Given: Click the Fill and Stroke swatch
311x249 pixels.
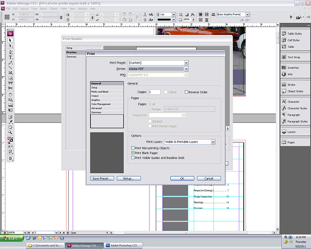Looking at the screenshot, I should [10, 139].
